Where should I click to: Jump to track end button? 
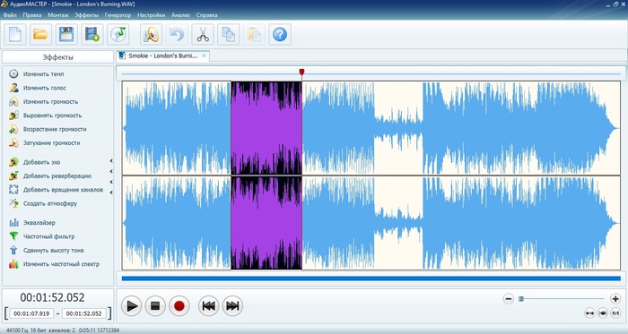point(232,306)
